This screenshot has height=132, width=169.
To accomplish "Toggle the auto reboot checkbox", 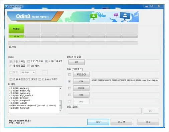I will (11, 61).
